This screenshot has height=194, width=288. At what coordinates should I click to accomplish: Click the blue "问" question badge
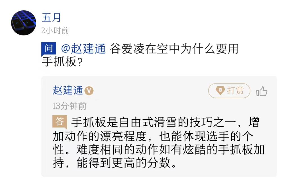pyautogui.click(x=49, y=49)
